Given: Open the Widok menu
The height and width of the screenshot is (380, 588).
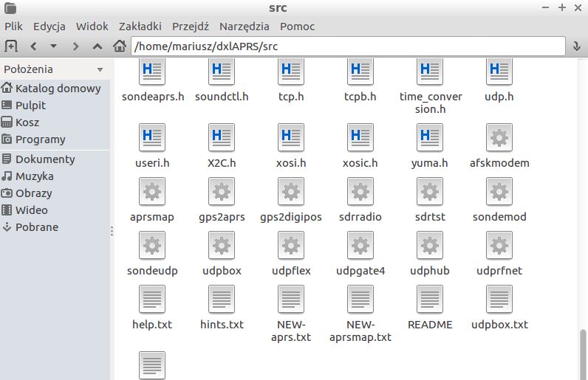Looking at the screenshot, I should coord(92,27).
